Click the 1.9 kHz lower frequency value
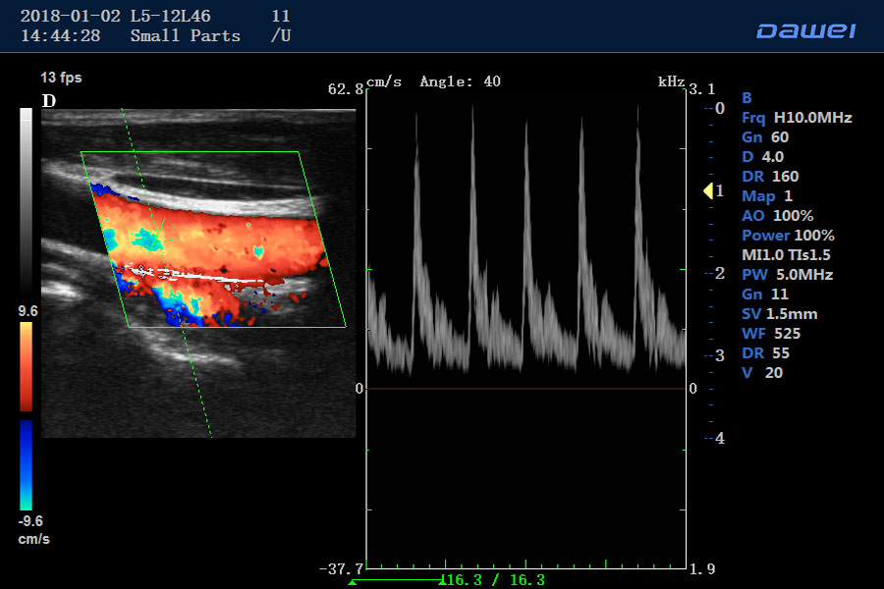This screenshot has width=884, height=589. tap(702, 569)
